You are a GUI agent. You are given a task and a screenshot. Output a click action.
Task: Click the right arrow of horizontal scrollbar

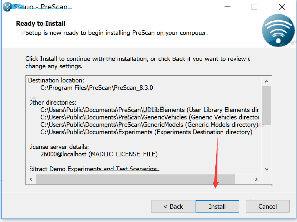[x=256, y=179]
